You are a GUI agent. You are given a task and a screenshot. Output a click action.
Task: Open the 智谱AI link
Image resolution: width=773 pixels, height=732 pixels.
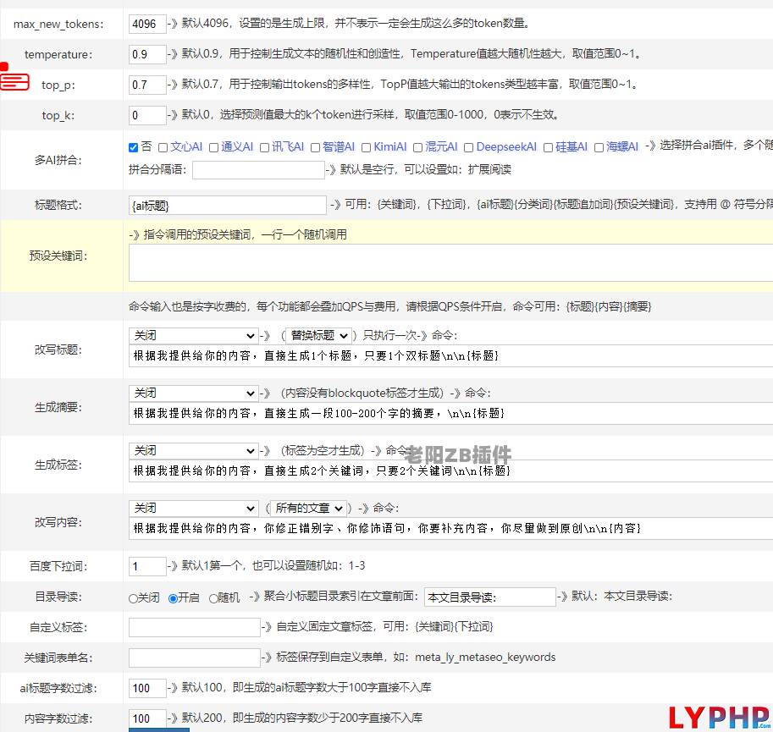pyautogui.click(x=339, y=146)
